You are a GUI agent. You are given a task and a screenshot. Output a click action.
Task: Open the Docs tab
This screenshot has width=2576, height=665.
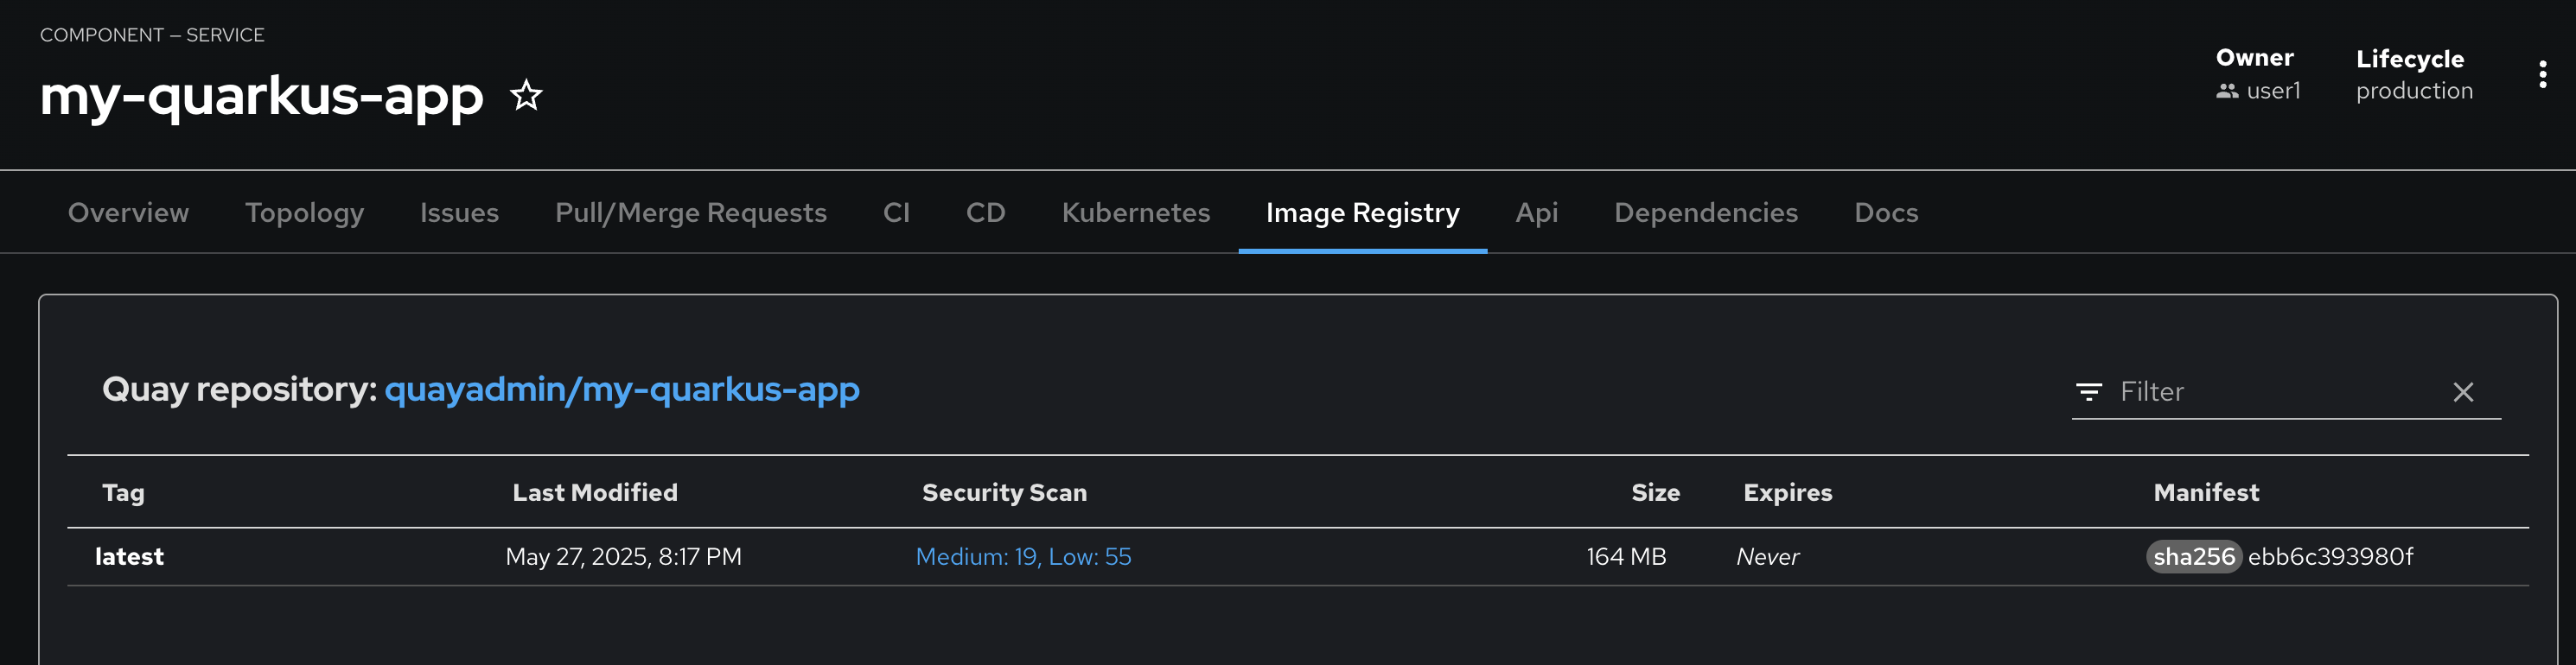pyautogui.click(x=1886, y=212)
